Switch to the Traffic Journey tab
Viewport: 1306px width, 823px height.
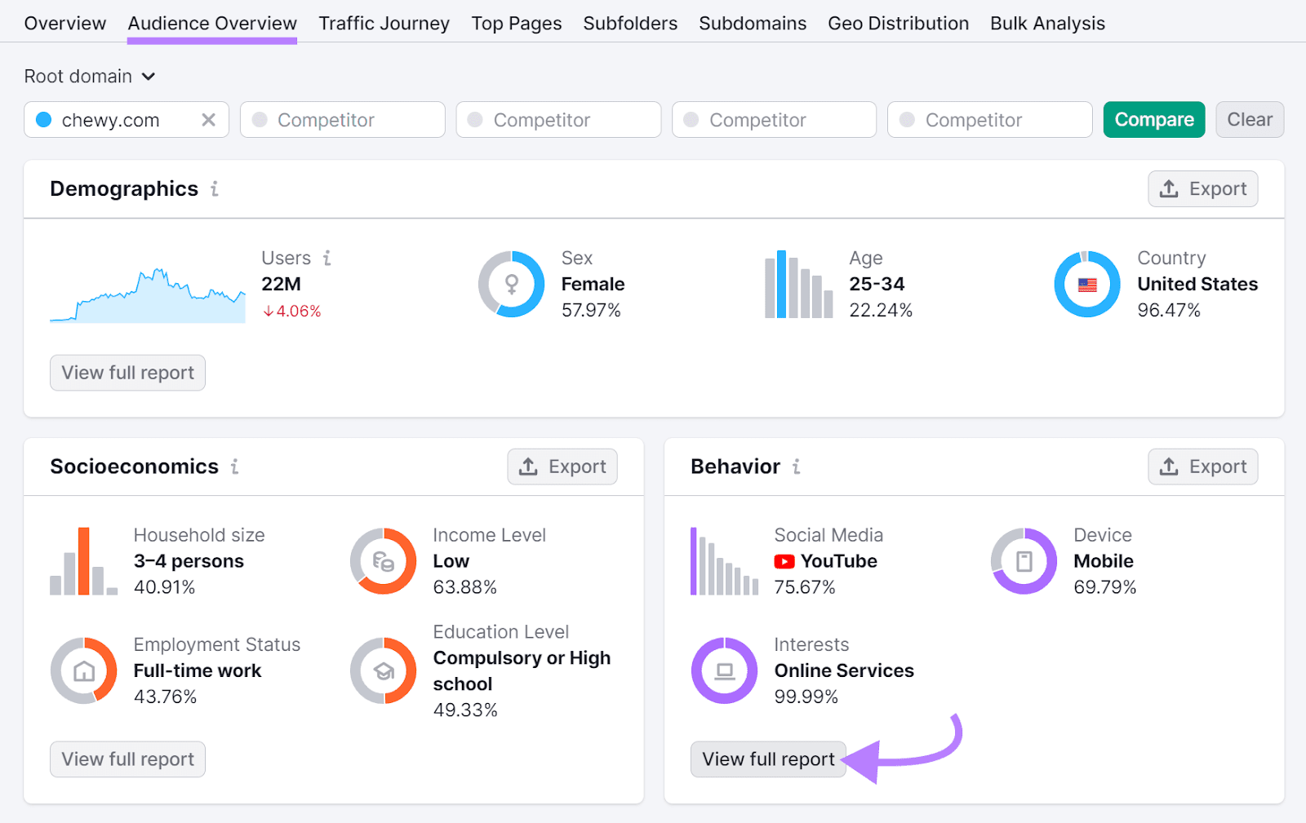point(384,23)
